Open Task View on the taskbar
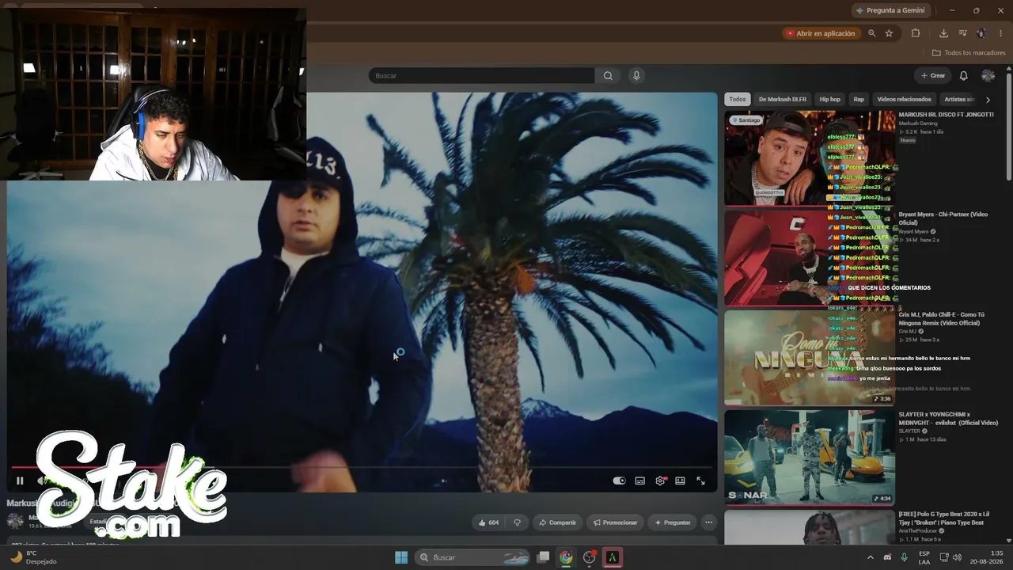This screenshot has height=570, width=1013. click(x=543, y=557)
